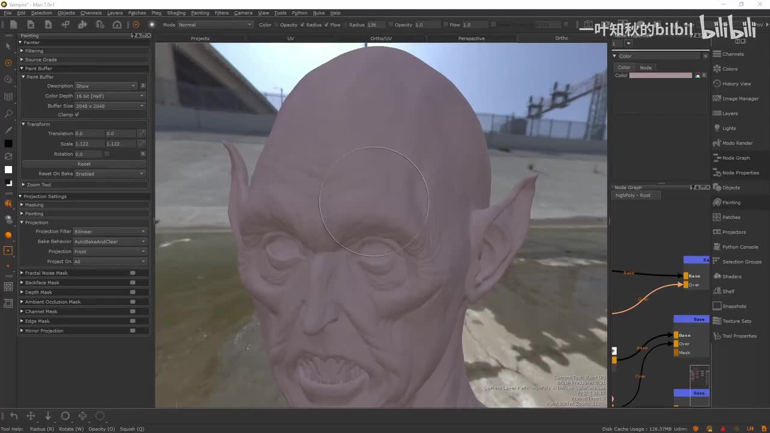Select the arrow Select tool in left toolbar
The height and width of the screenshot is (433, 770).
tap(8, 46)
